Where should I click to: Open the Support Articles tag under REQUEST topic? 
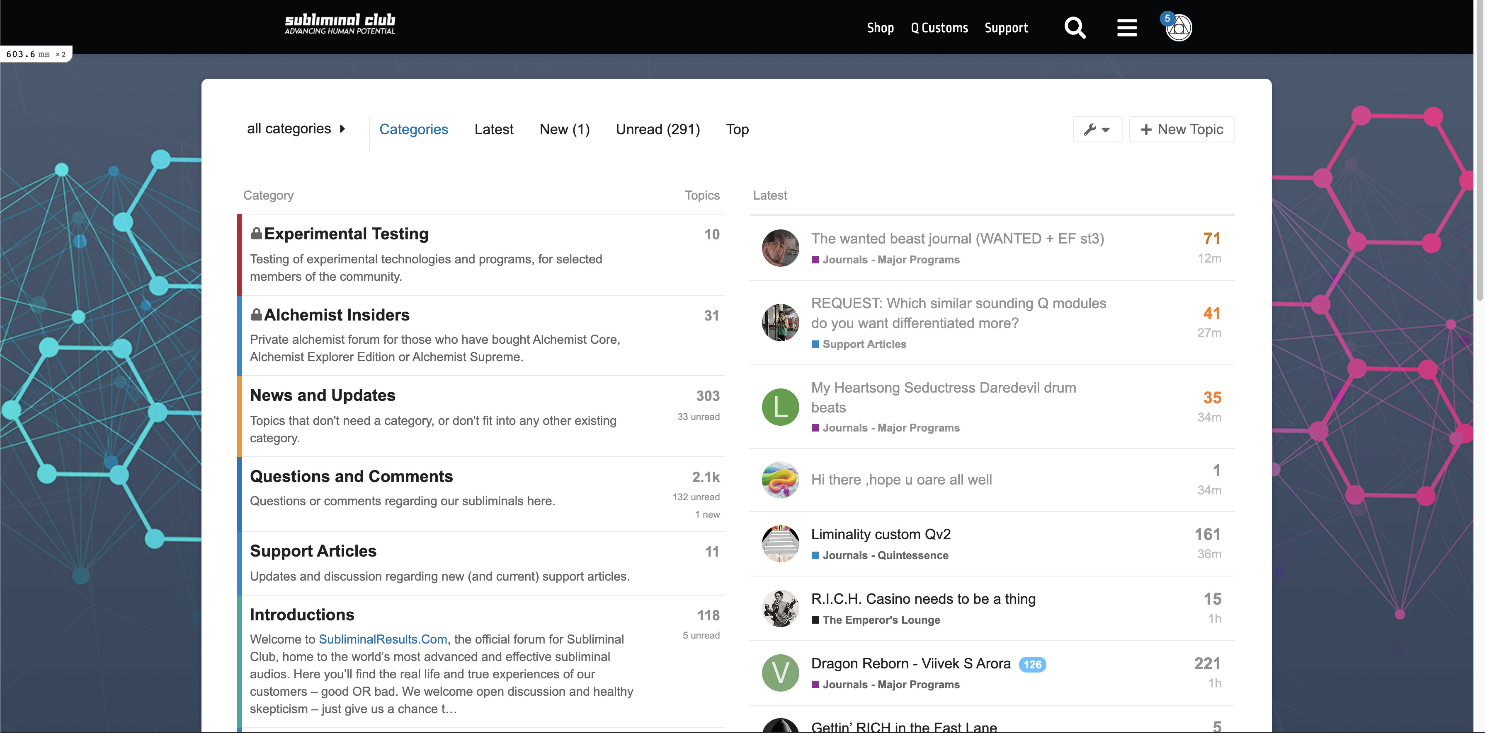tap(859, 344)
